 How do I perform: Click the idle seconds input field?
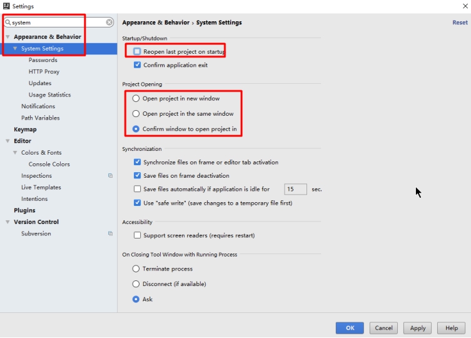click(296, 189)
